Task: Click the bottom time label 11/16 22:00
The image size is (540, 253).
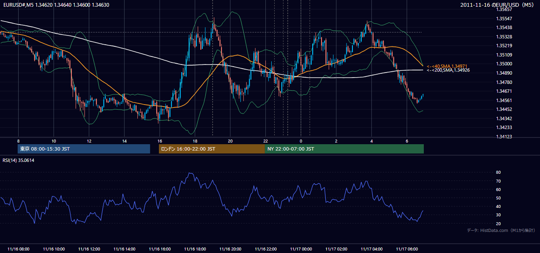Action: 266,249
